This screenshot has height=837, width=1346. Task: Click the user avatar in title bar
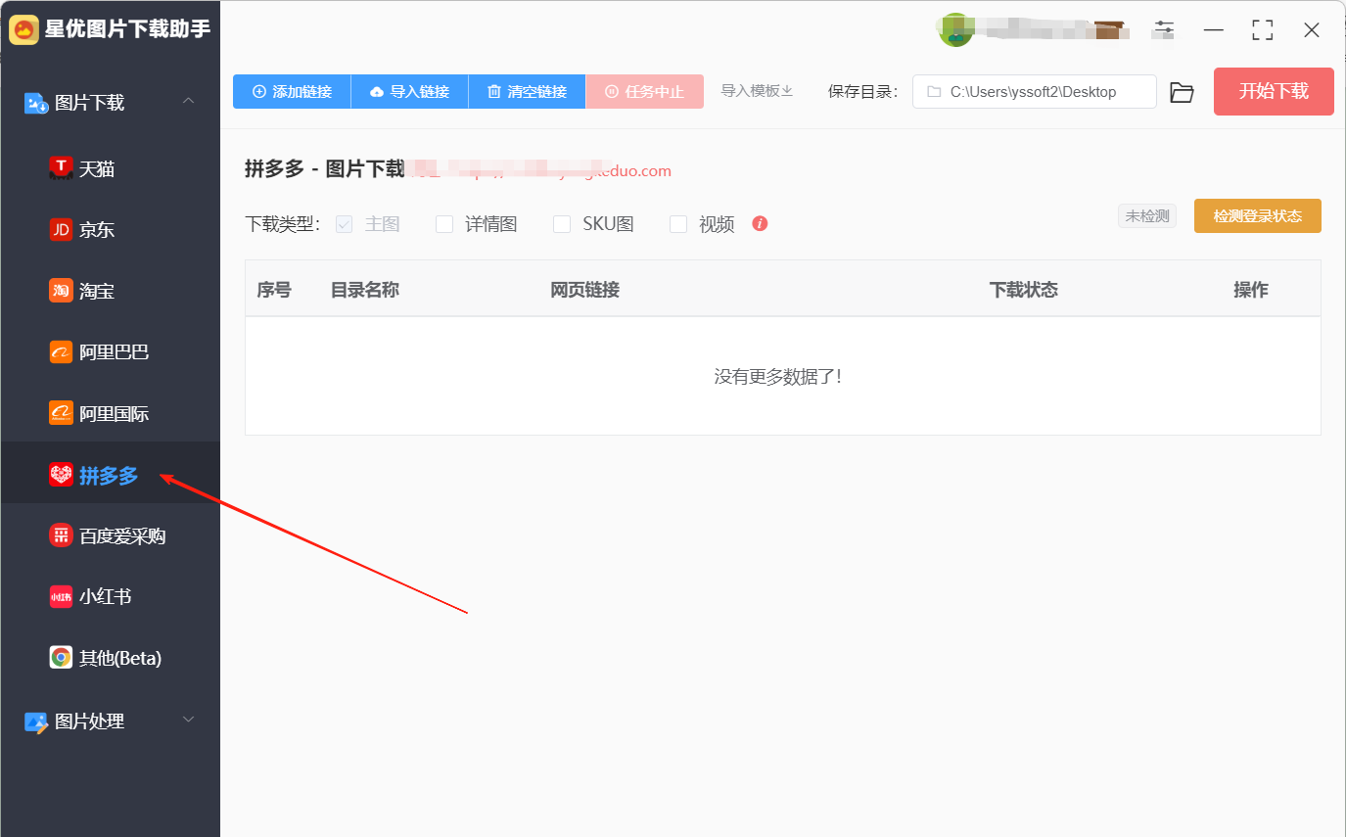955,30
